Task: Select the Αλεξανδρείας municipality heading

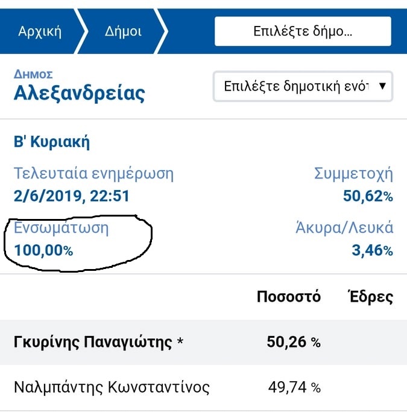Action: pos(80,93)
